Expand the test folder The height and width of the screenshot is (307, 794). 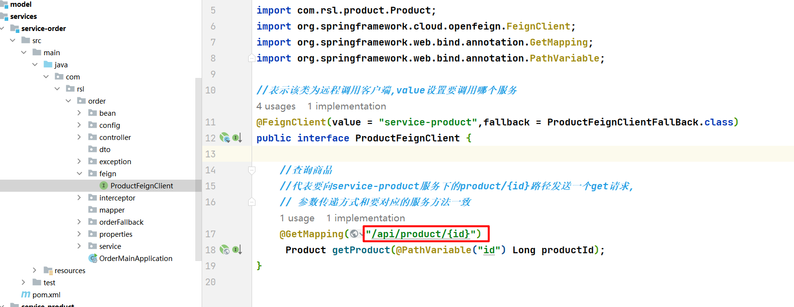(x=23, y=282)
